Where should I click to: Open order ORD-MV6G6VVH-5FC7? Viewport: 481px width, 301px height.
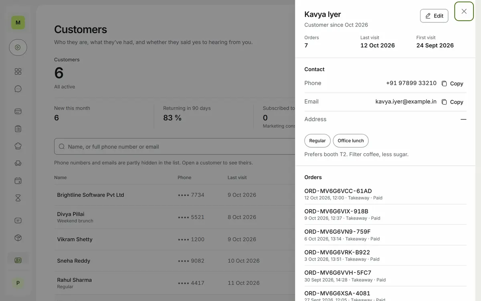(x=385, y=276)
